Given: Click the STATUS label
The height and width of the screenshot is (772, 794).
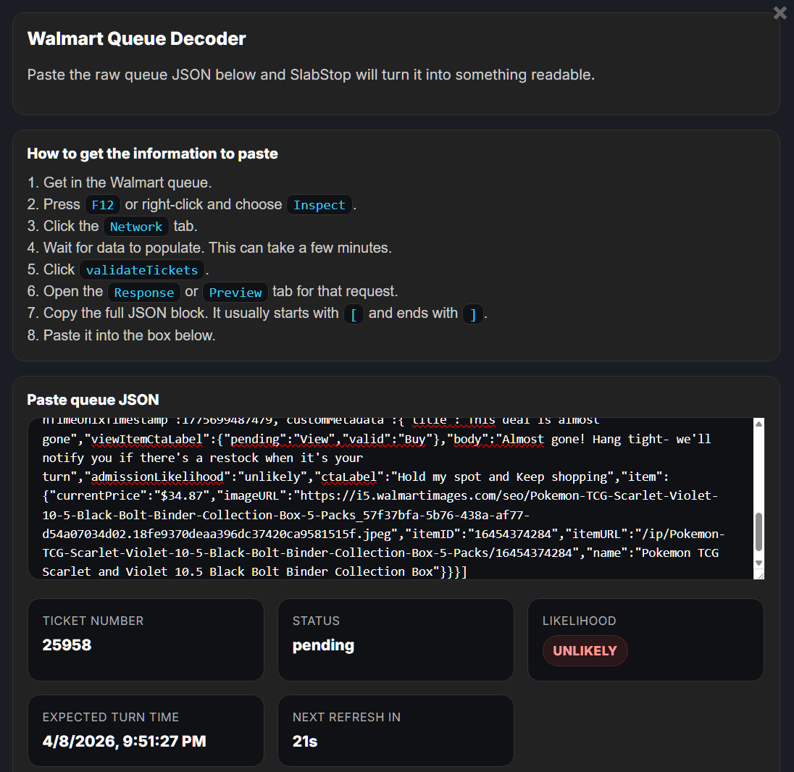Looking at the screenshot, I should (x=316, y=621).
